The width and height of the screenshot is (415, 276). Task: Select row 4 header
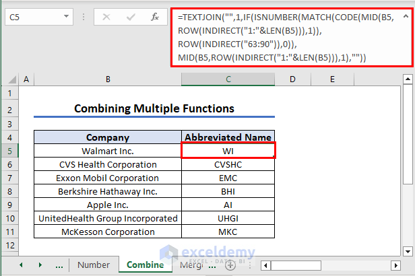pyautogui.click(x=10, y=137)
